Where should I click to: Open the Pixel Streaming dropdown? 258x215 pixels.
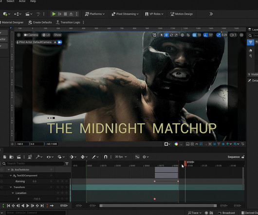(x=125, y=14)
